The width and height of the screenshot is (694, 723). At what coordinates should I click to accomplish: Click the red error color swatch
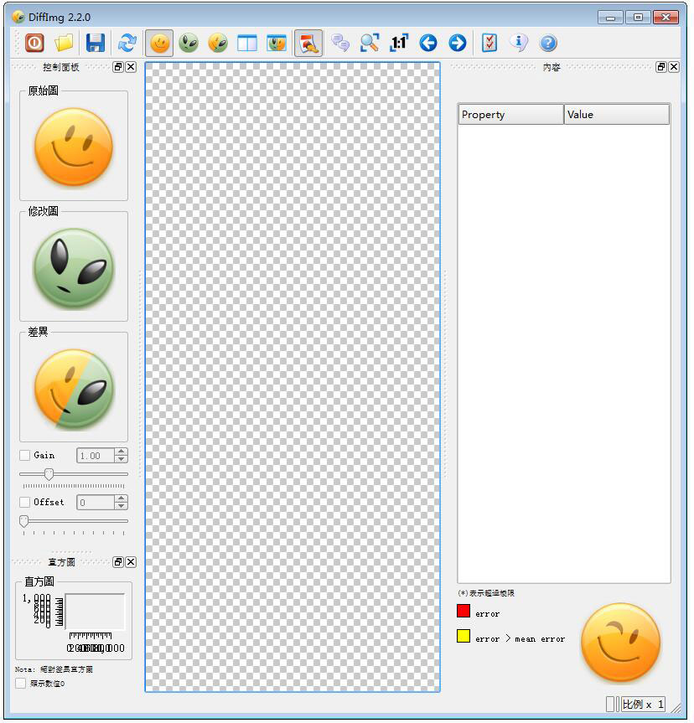pos(464,611)
